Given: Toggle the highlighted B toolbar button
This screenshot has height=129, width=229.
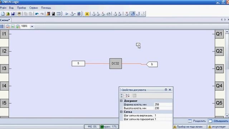Looking at the screenshot, I should coord(133,14).
